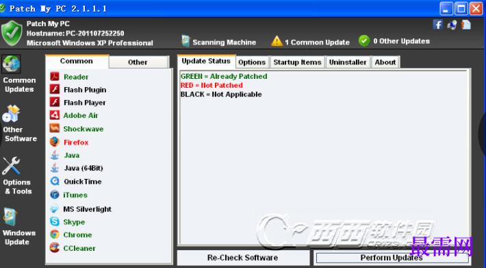The width and height of the screenshot is (486, 268).
Task: Minimize the Patch My PC window
Action: (446, 8)
